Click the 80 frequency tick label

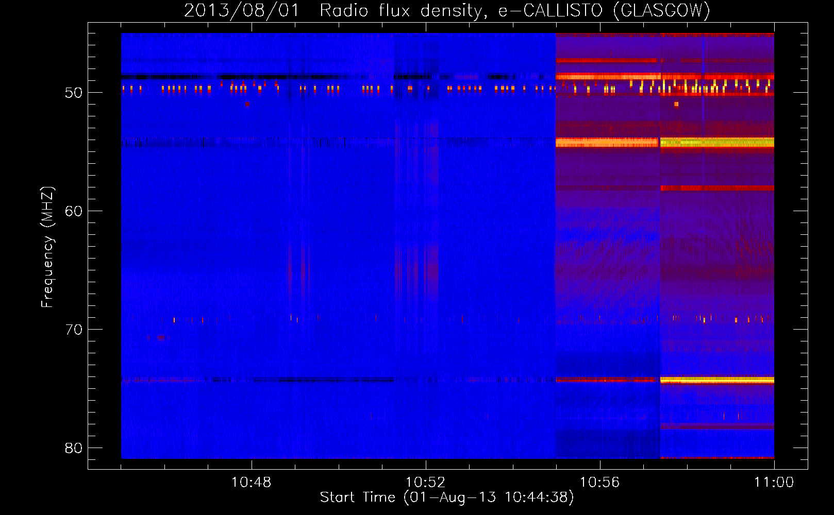pyautogui.click(x=74, y=448)
